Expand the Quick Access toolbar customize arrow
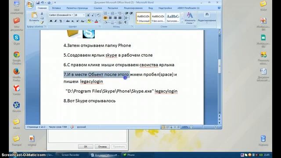The height and width of the screenshot is (158, 281). pos(55,3)
